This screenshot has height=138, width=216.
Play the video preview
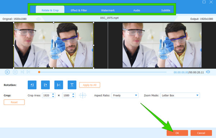7,72
